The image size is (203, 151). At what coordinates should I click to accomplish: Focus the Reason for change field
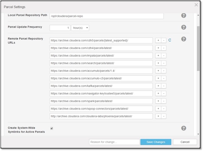114,142
